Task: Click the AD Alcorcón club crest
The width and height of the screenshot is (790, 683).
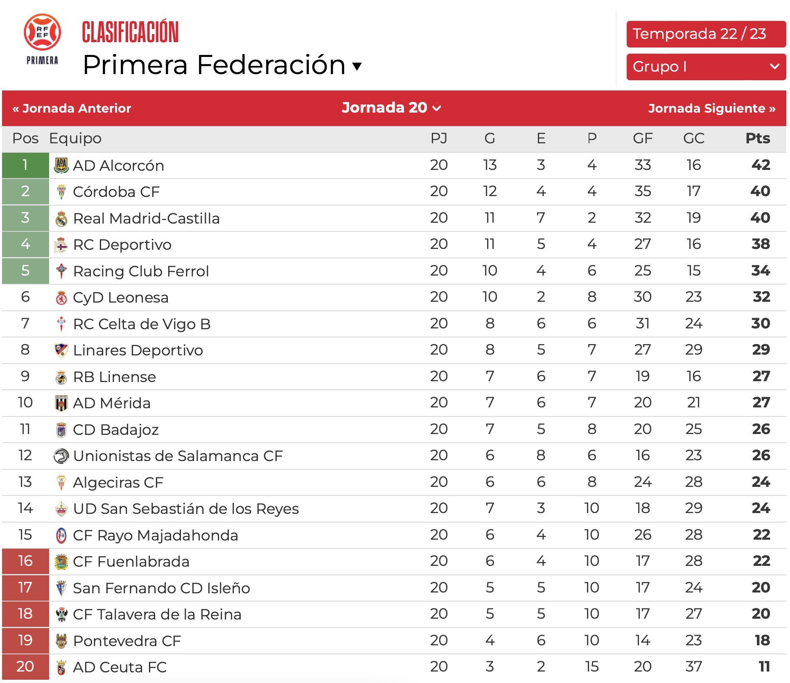Action: click(61, 165)
